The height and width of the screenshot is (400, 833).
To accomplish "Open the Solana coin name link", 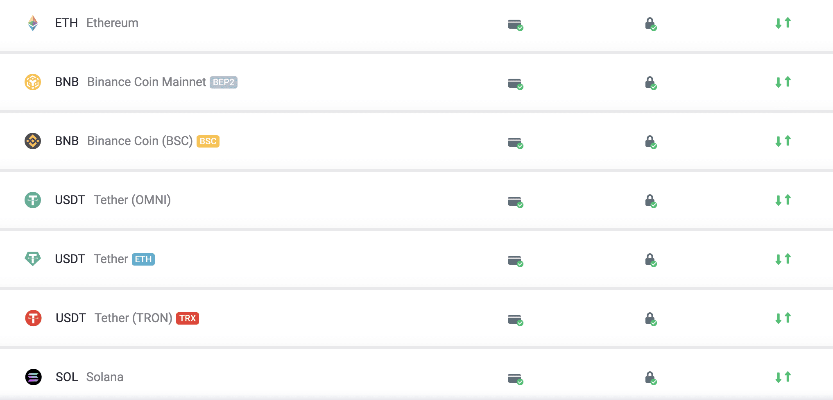I will point(105,377).
